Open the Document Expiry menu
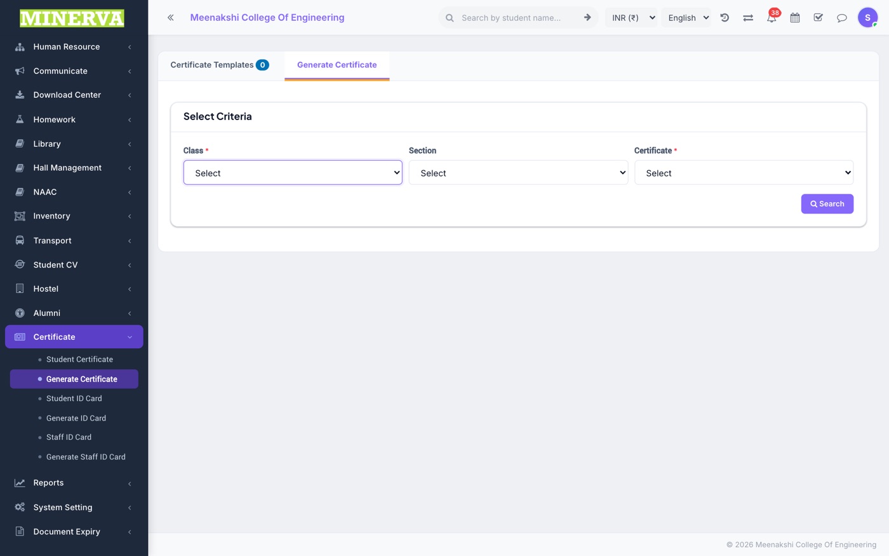The width and height of the screenshot is (889, 556). tap(74, 532)
